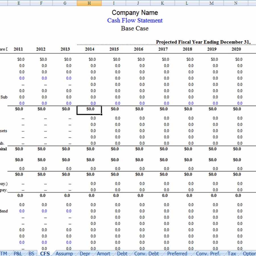Click the active bold $0.0 cell under 2014
256x256 pixels.
pos(89,110)
